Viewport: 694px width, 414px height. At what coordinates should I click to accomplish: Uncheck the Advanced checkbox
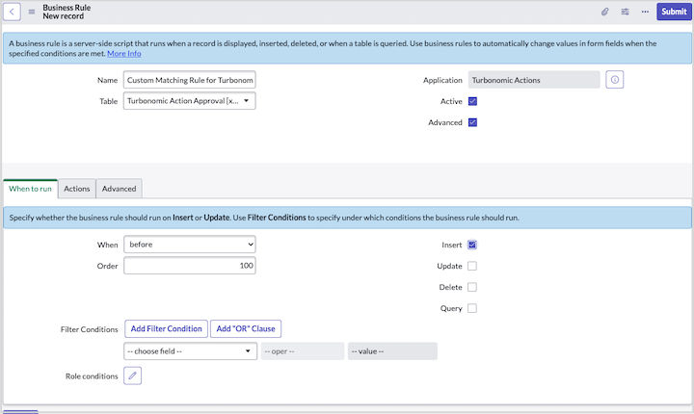tap(472, 122)
